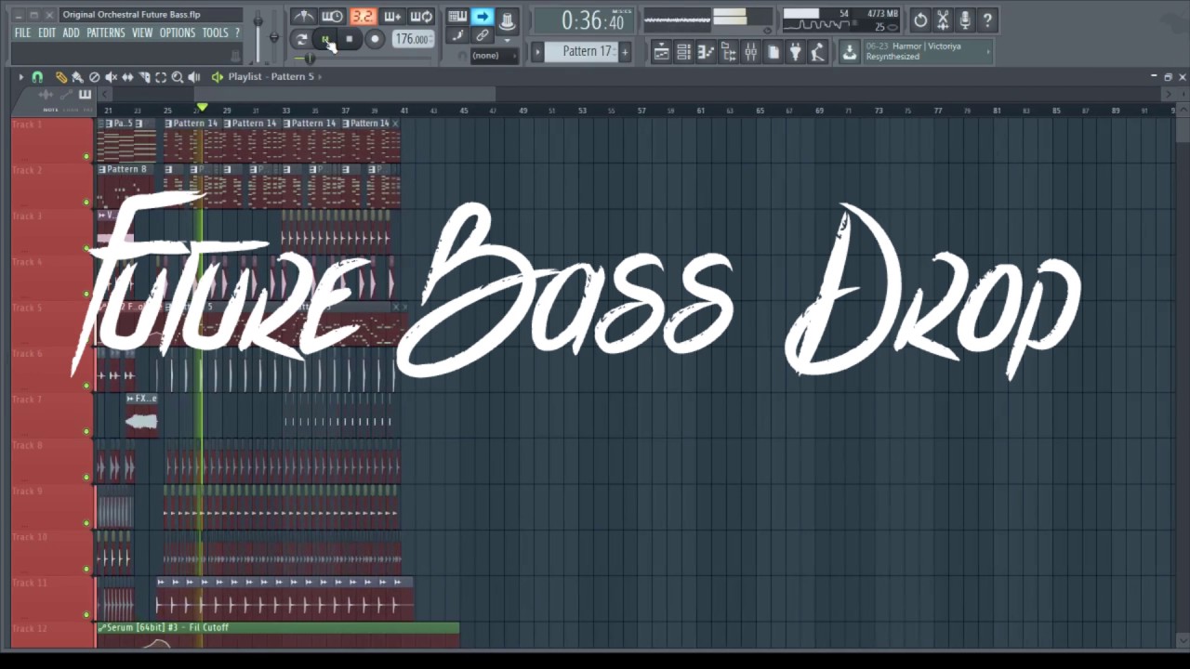This screenshot has width=1190, height=669.
Task: Mute Track 8 with green light
Action: pos(86,477)
